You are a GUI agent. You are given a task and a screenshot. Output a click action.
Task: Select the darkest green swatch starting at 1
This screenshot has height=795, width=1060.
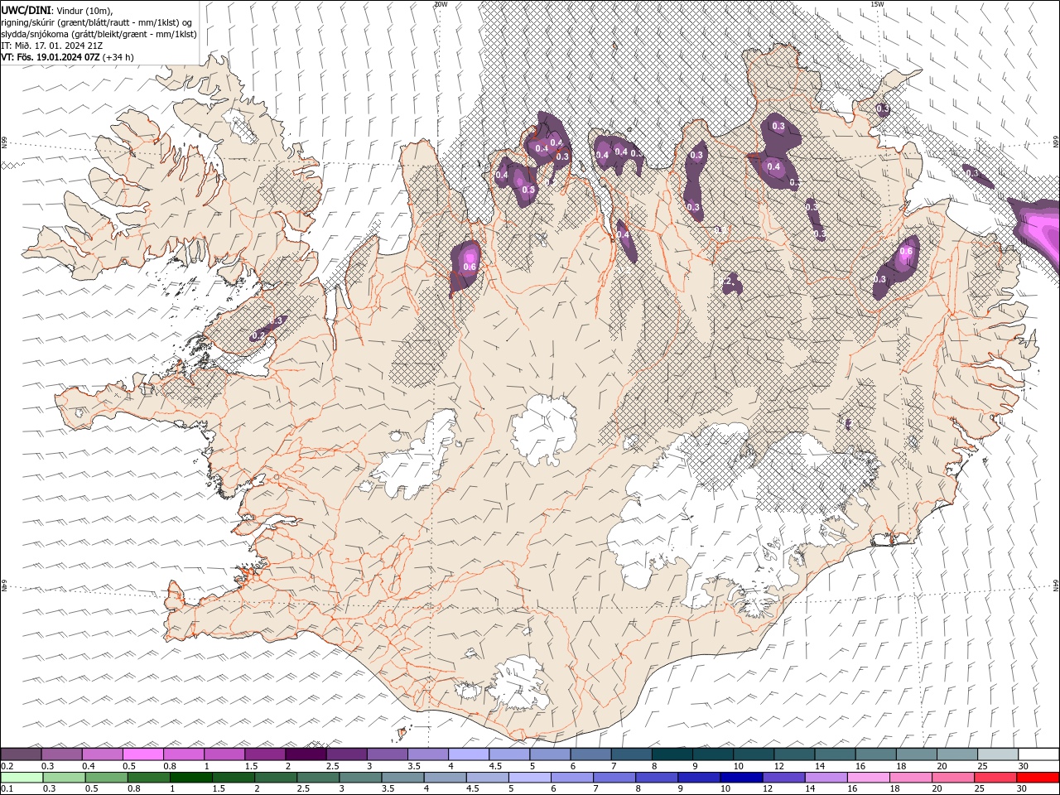[x=191, y=778]
